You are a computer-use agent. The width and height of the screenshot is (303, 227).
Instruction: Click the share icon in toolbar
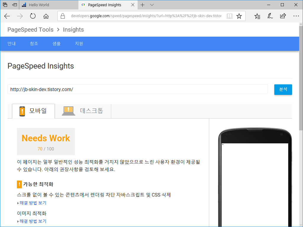coord(283,16)
